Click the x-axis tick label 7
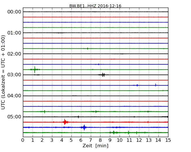This screenshot has width=191, height=152. click(x=91, y=140)
